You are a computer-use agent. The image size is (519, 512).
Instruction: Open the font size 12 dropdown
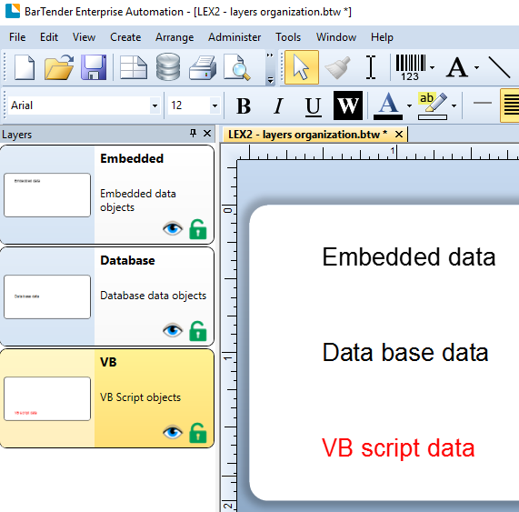[x=215, y=105]
